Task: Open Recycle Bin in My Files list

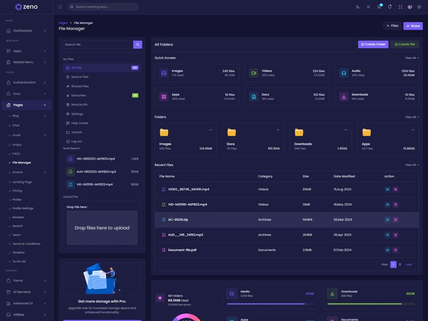Action: 79,105
